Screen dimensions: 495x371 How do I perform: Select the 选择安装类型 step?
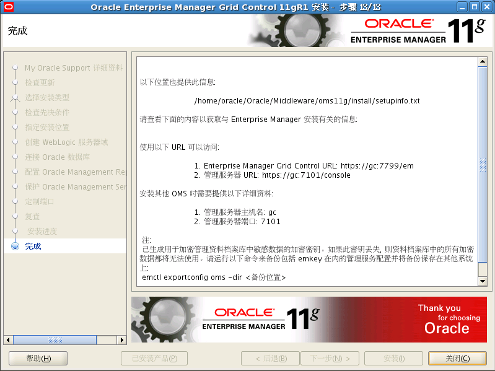click(47, 97)
